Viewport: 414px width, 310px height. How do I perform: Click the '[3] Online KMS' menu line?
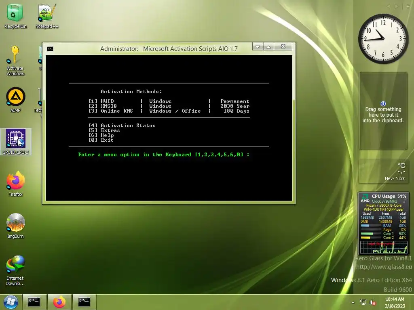169,111
